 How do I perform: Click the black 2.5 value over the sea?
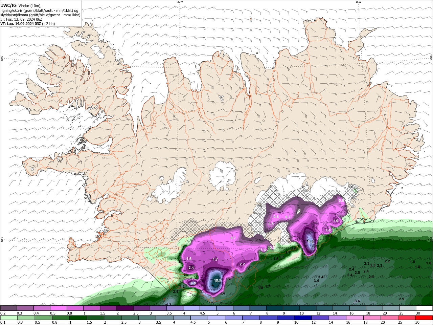(357, 273)
